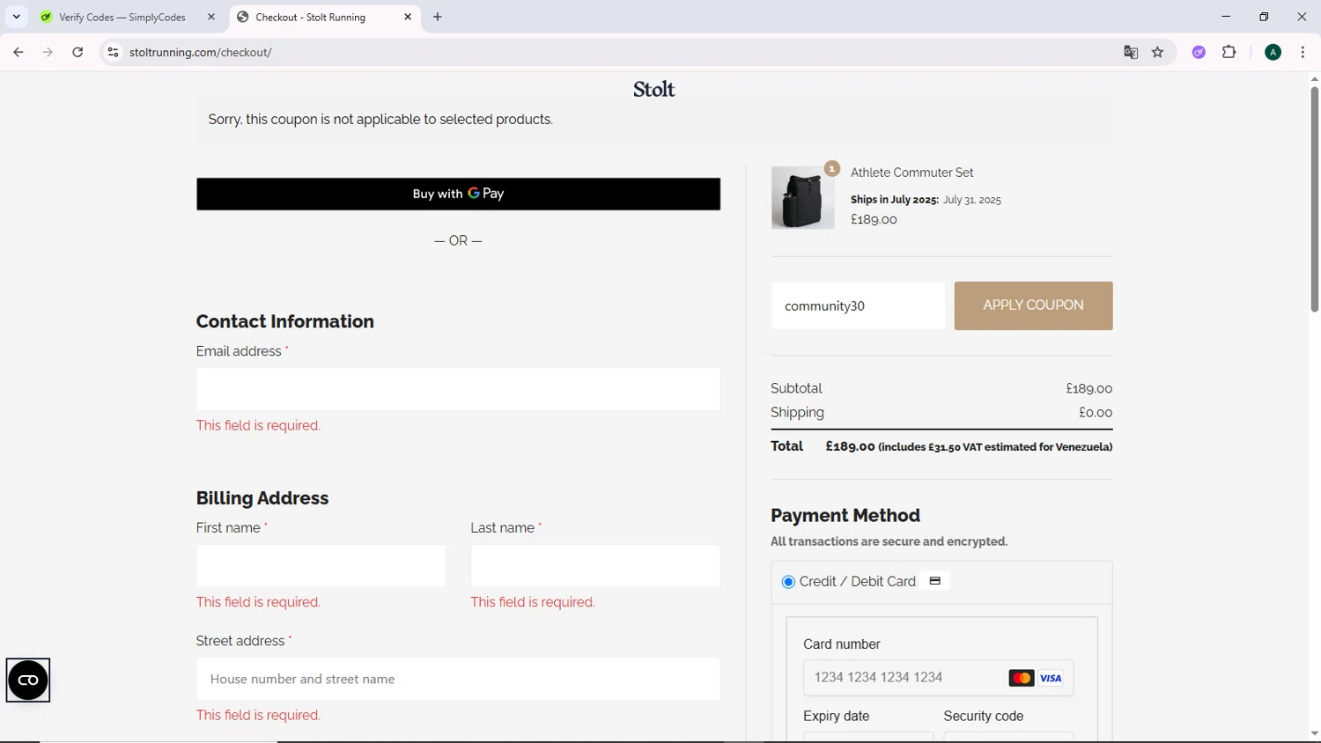Click the Athlete Commuter Set thumbnail
Screen dimensions: 1321x743
click(802, 198)
